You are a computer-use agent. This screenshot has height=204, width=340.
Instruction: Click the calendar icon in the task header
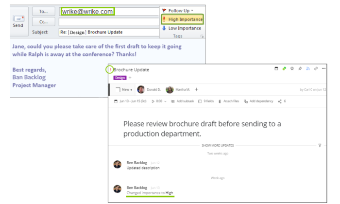tap(276, 68)
